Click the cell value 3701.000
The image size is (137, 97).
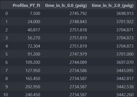[125, 54]
